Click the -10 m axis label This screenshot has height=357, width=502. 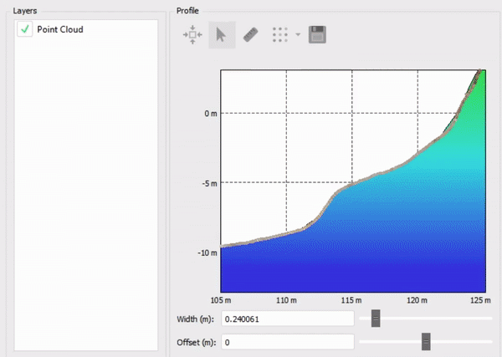207,252
